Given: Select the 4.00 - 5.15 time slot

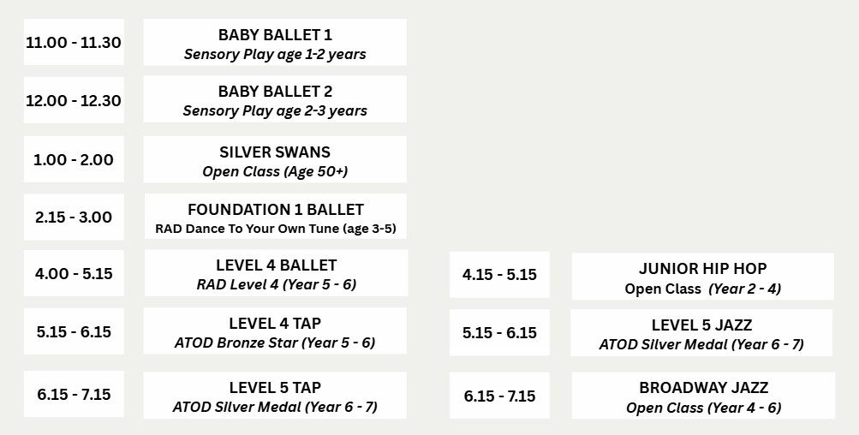Looking at the screenshot, I should click(x=74, y=275).
